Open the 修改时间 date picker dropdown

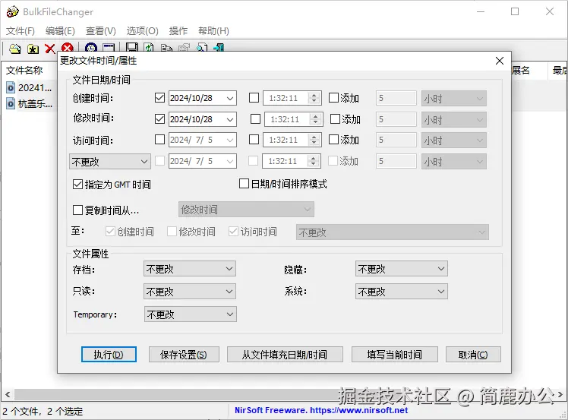[229, 119]
